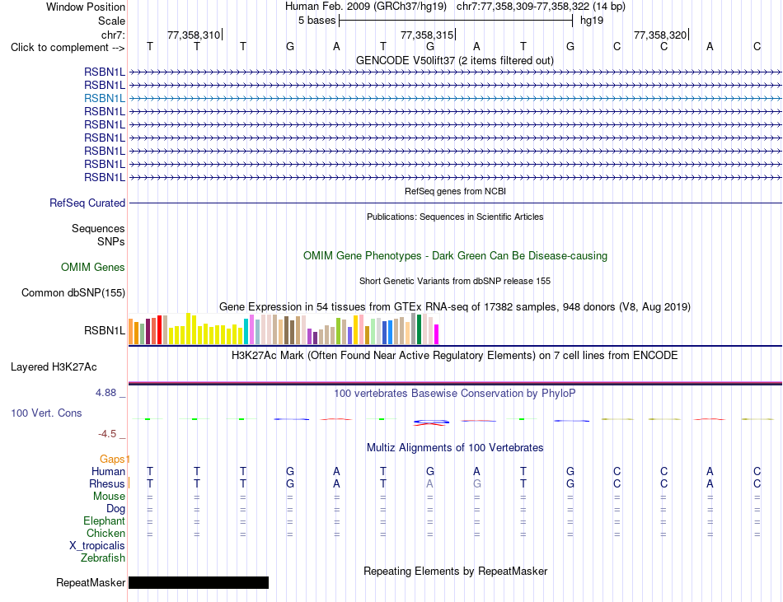Click the hg19 label next to the scale bar
The width and height of the screenshot is (783, 602).
coord(592,21)
